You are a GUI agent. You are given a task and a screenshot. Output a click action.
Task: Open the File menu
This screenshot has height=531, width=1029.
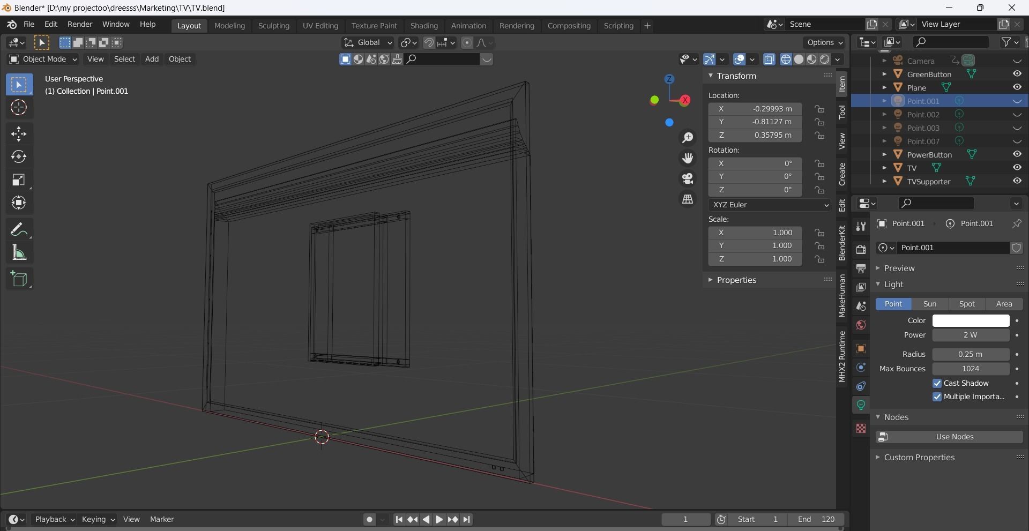tap(29, 25)
